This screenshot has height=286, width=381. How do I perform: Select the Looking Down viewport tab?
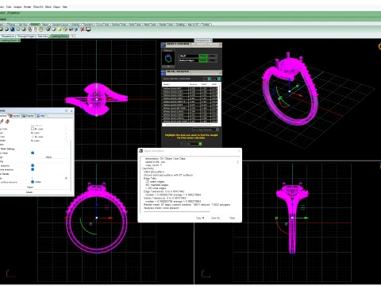pyautogui.click(x=60, y=36)
